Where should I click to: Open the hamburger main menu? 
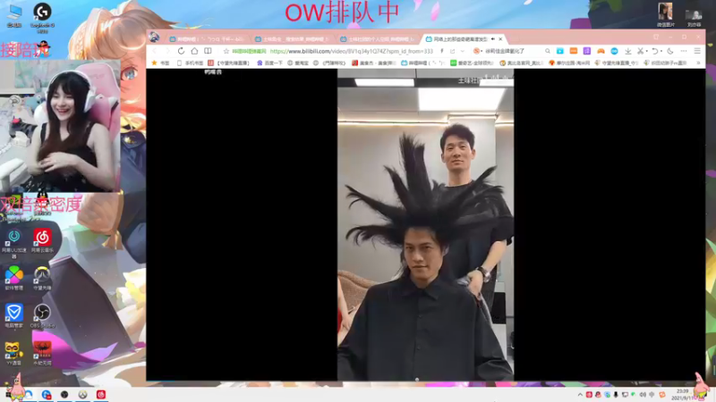click(x=697, y=51)
